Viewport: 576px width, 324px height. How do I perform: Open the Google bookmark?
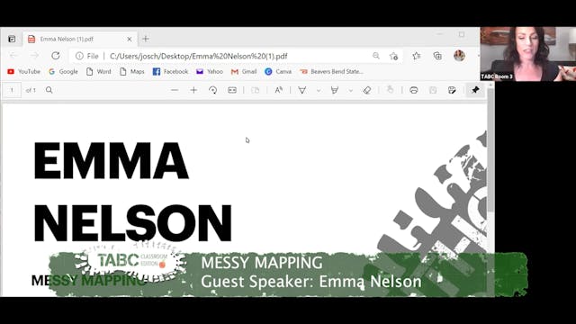pyautogui.click(x=64, y=72)
